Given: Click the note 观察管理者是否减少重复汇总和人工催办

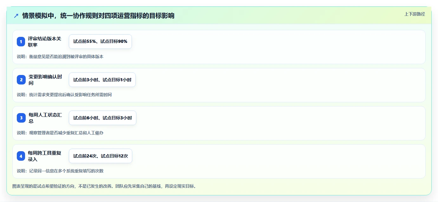Looking at the screenshot, I should tap(66, 133).
